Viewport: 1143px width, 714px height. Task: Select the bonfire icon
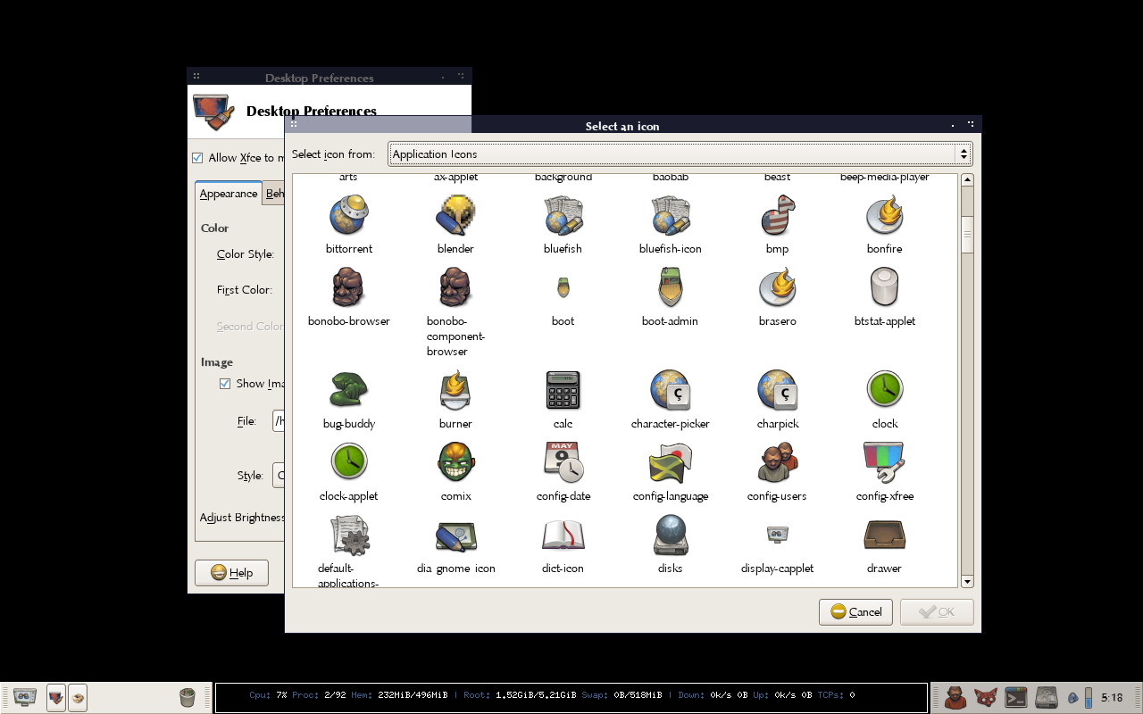[884, 216]
